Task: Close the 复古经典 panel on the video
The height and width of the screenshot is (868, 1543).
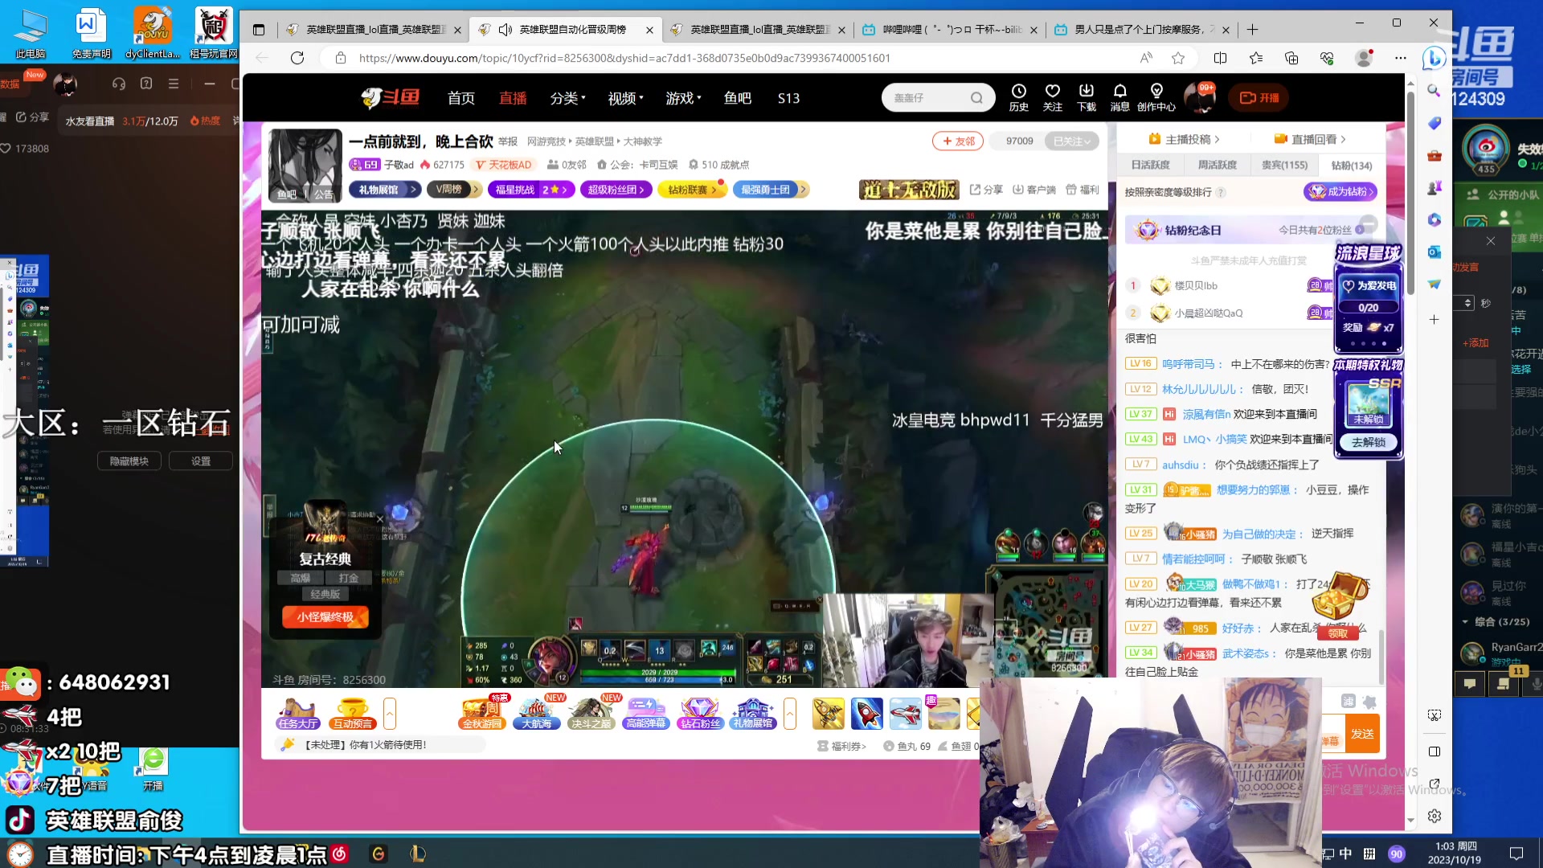Action: (x=379, y=519)
